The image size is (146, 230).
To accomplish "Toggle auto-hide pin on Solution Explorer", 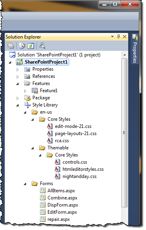I will point(119,37).
